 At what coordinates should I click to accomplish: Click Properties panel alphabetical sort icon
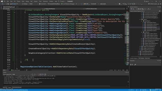pyautogui.click(x=133, y=65)
